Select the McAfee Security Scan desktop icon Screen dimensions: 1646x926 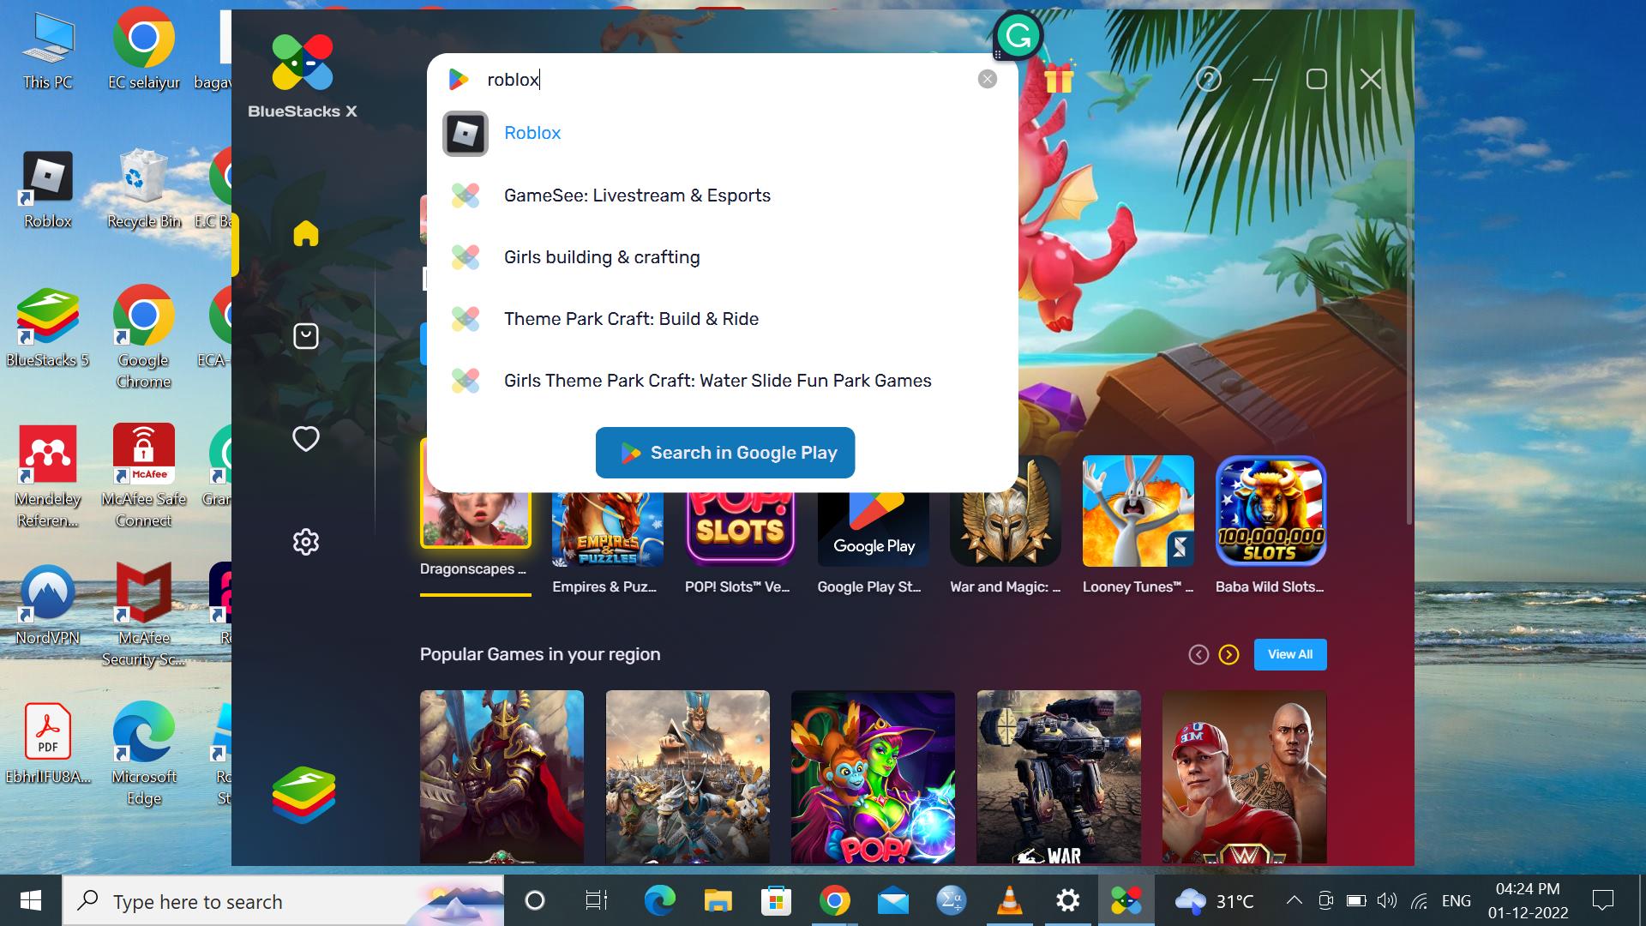[144, 616]
